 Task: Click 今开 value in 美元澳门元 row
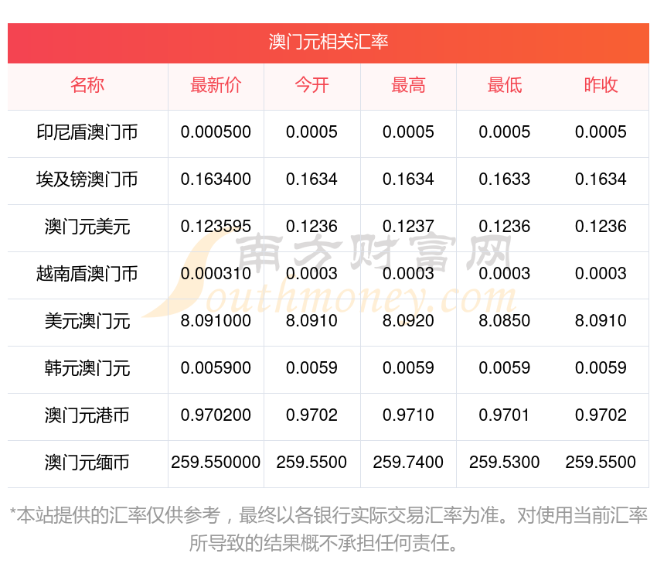pyautogui.click(x=311, y=321)
